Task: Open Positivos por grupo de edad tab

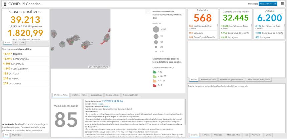Action: click(x=232, y=80)
